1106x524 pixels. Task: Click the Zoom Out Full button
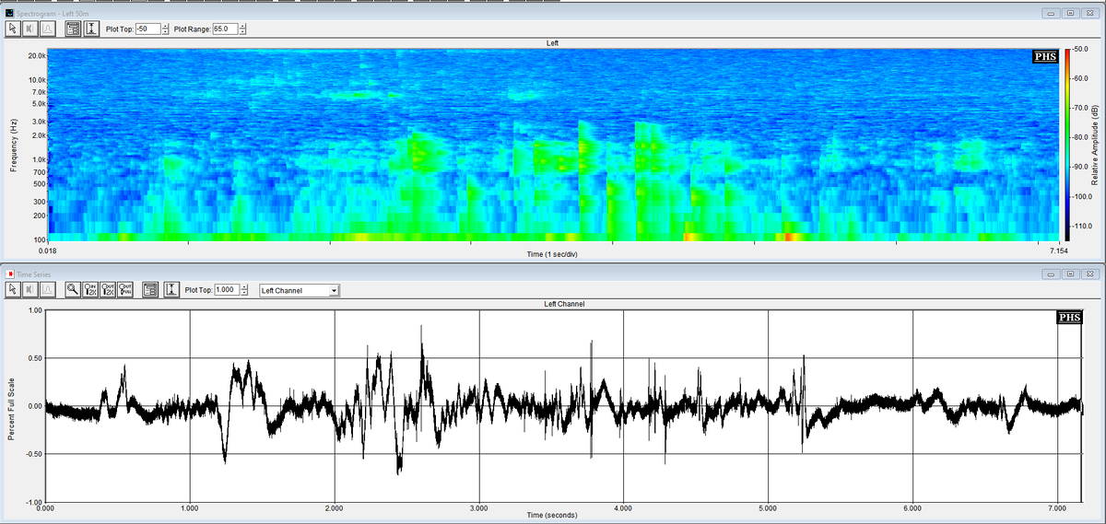(x=126, y=290)
